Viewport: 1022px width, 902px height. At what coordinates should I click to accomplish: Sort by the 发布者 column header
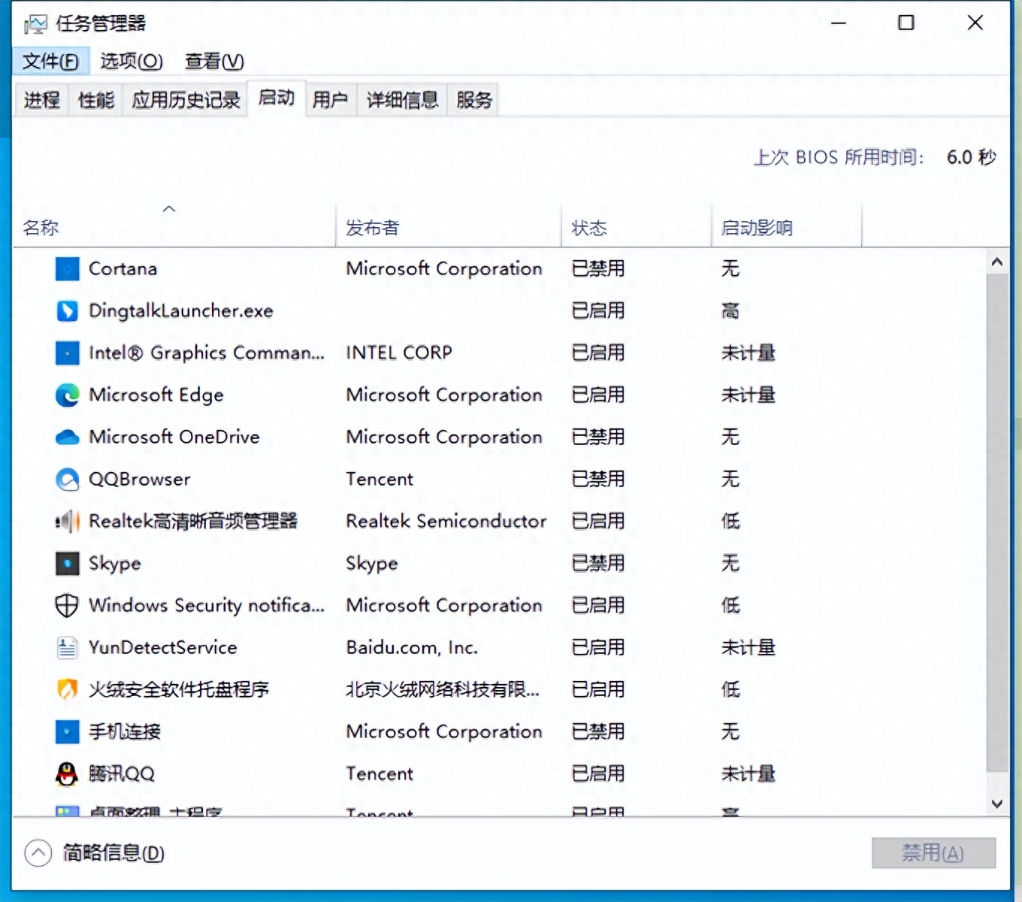[449, 227]
